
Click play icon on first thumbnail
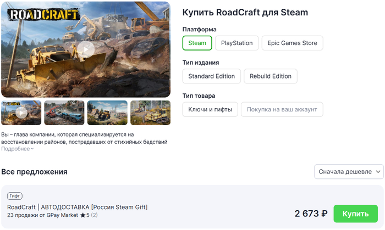pyautogui.click(x=21, y=113)
